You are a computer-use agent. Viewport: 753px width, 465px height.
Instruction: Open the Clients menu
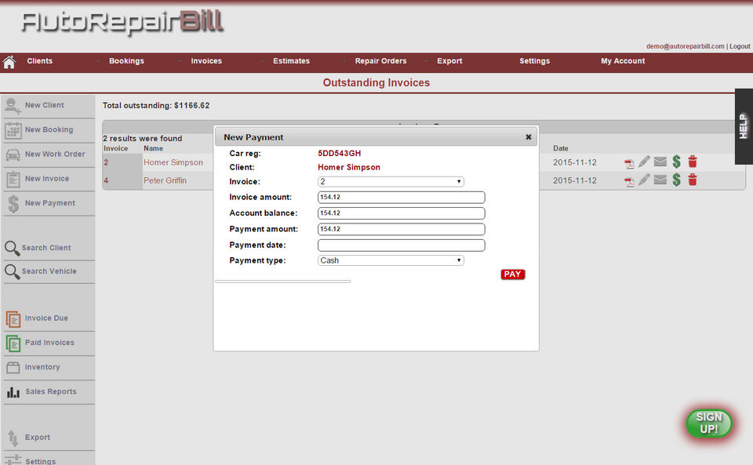(x=40, y=61)
